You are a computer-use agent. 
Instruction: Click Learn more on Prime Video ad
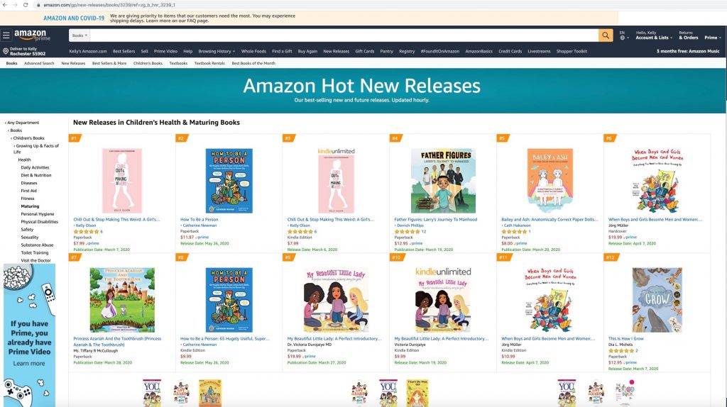[x=29, y=364]
